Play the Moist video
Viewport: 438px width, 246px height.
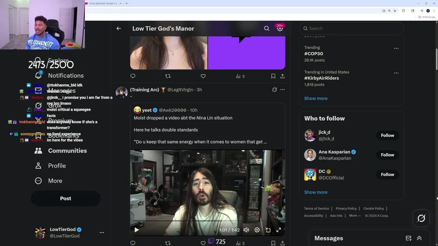point(137,230)
